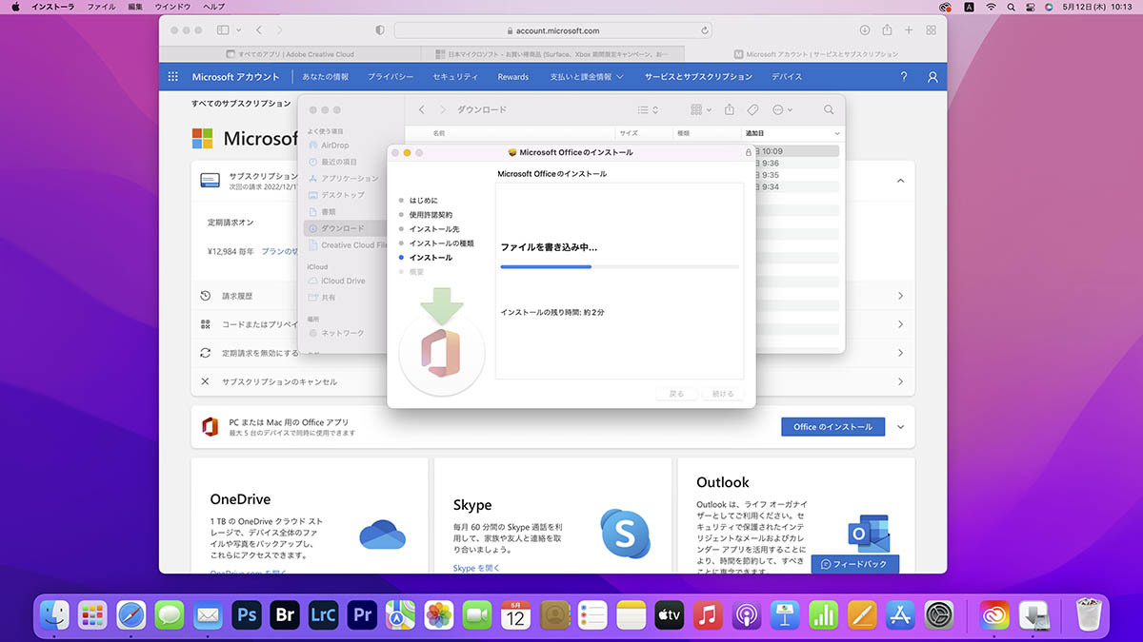Open Finder list view options dropdown
The height and width of the screenshot is (642, 1143).
click(649, 110)
